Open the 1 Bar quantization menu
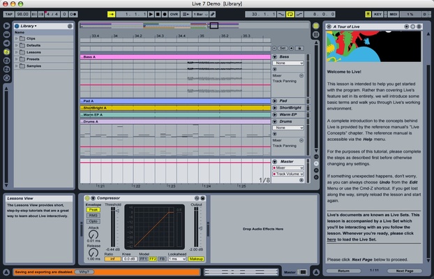Screen dimensions: 434x279 (200, 14)
